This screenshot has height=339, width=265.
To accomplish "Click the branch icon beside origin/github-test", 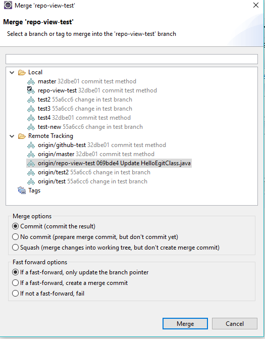I will 31,145.
